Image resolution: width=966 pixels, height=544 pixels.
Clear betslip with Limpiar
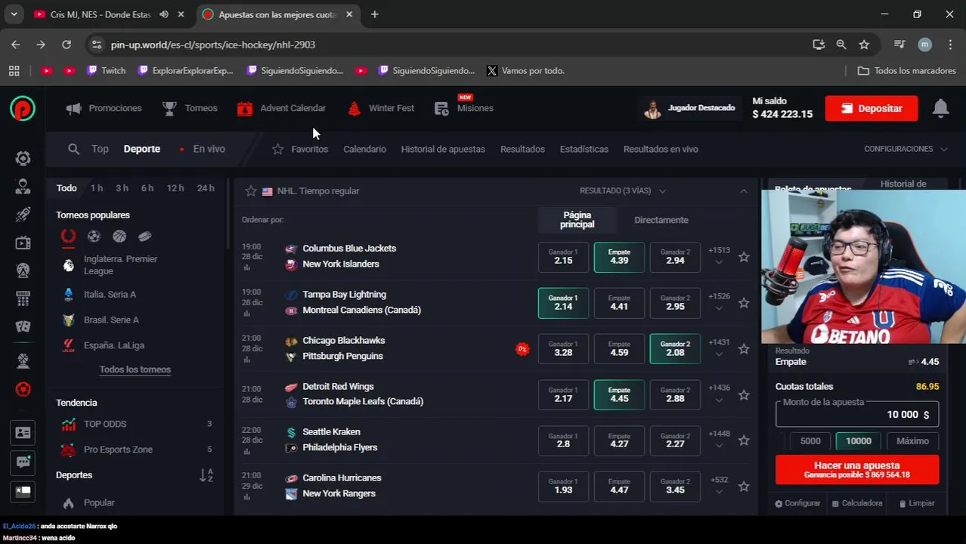point(916,503)
